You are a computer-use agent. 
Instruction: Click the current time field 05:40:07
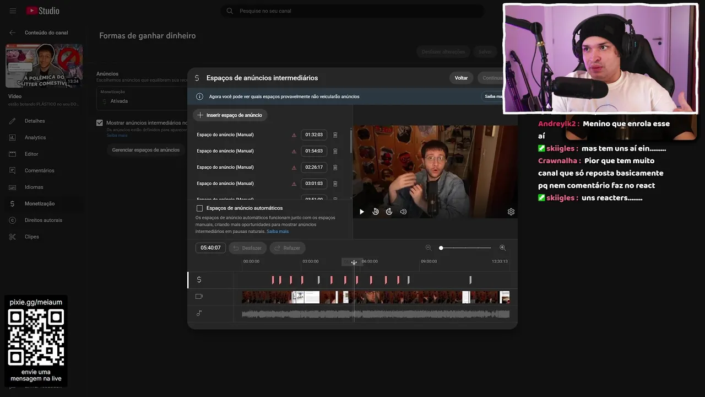pos(210,248)
